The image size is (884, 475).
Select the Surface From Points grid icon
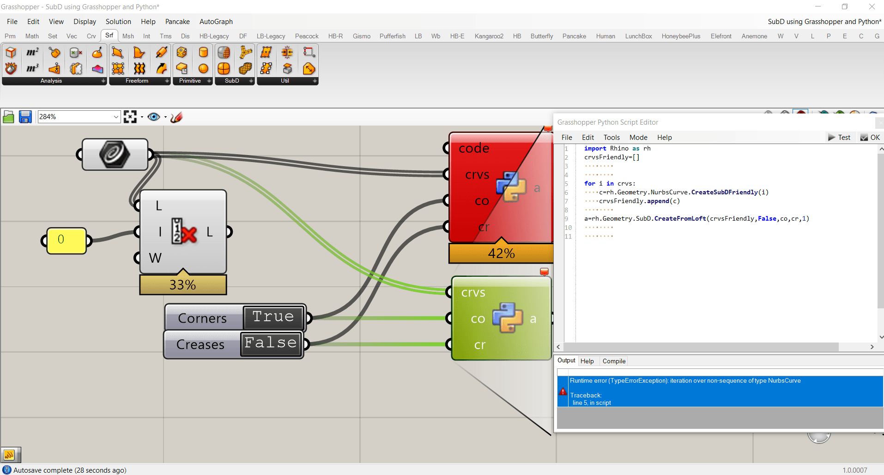[118, 69]
